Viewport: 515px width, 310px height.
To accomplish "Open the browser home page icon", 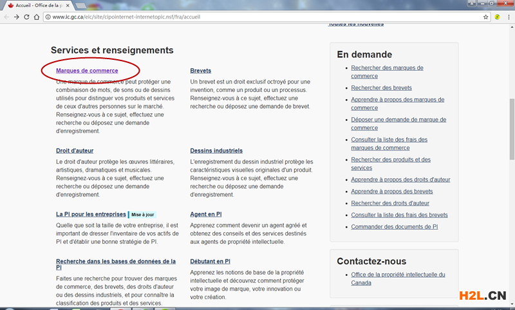I will click(x=37, y=17).
